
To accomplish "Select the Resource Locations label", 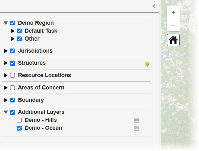I will click(x=45, y=75).
